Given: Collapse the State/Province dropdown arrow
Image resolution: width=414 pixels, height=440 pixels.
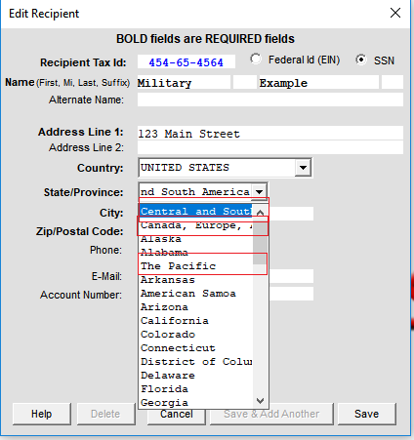Looking at the screenshot, I should 260,191.
